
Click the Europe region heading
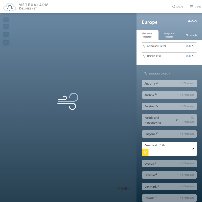(x=149, y=22)
